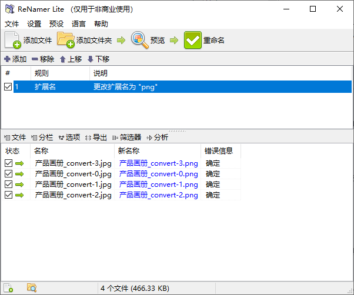This screenshot has width=354, height=295.
Task: Open the 语言 menu
Action: point(79,24)
